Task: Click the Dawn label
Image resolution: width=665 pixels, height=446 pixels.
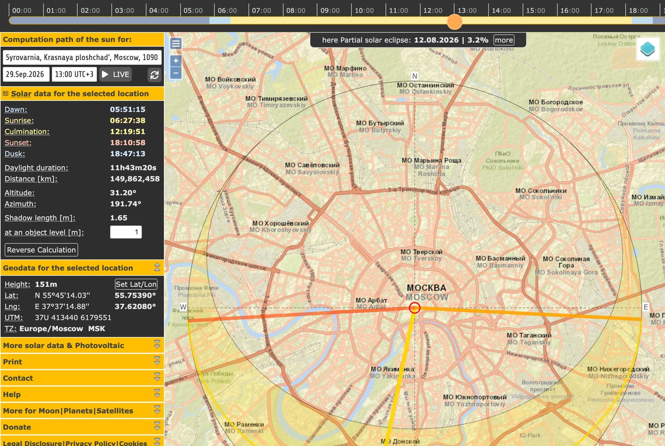Action: (16, 109)
